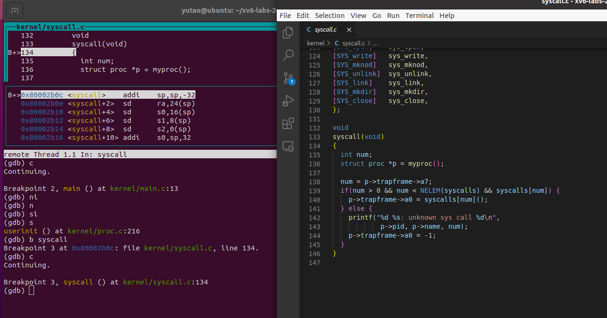The image size is (607, 318).
Task: Open Source Control with 7 pending changes
Action: [x=288, y=78]
